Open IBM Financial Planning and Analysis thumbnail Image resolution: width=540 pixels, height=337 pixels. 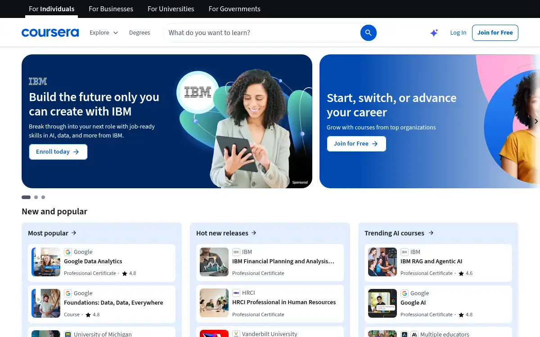214,262
